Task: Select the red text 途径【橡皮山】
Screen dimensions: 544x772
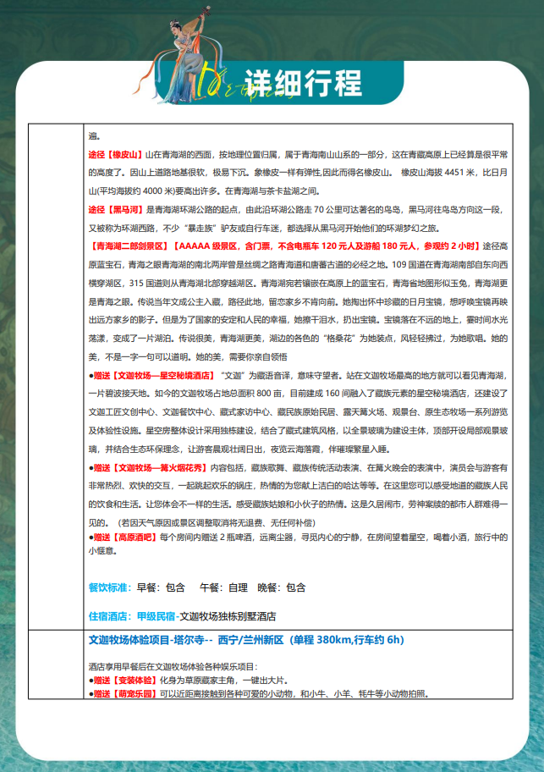Action: [116, 155]
